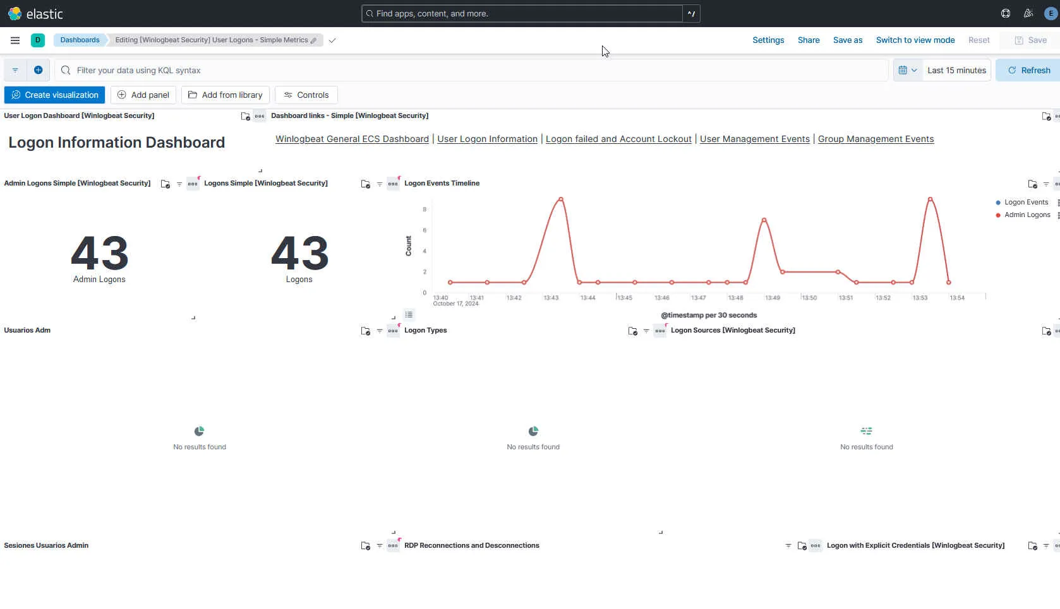Viewport: 1060px width, 609px height.
Task: Open Group Management Events link
Action: 876,139
